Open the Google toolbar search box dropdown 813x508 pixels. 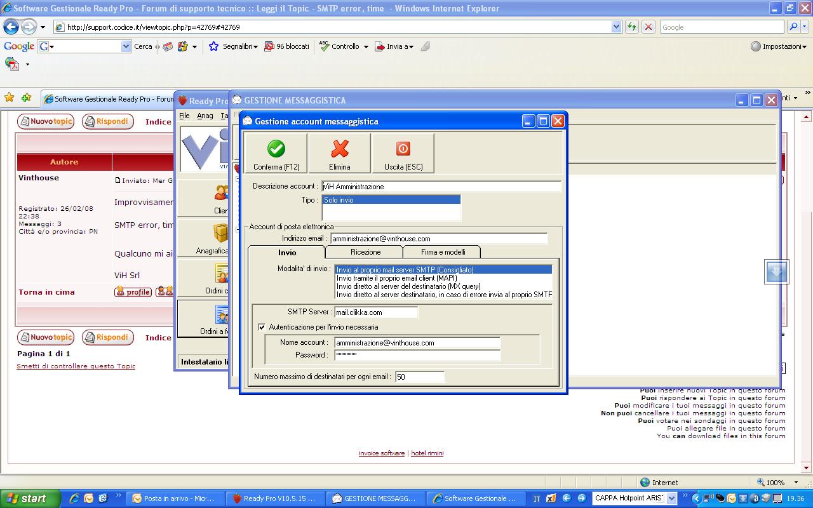126,46
